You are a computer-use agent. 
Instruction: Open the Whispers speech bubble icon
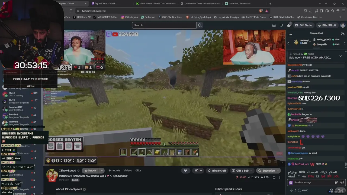(281, 25)
